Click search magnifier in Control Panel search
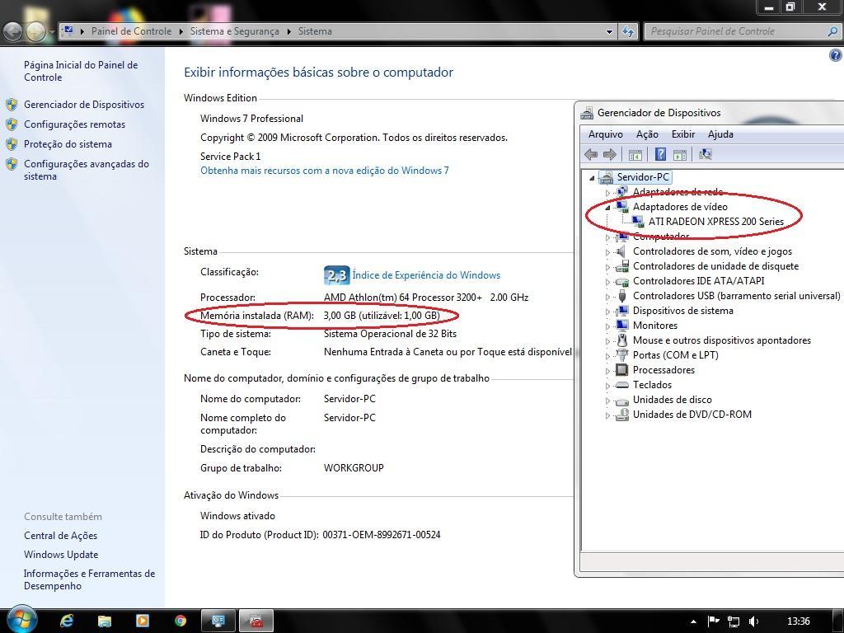This screenshot has height=633, width=844. (832, 32)
